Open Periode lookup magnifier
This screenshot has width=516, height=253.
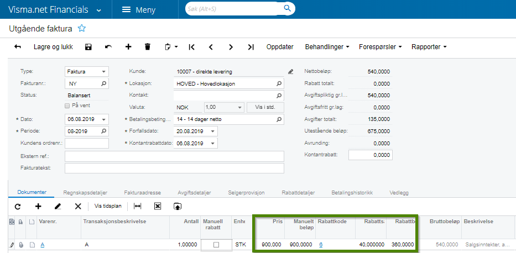click(103, 131)
